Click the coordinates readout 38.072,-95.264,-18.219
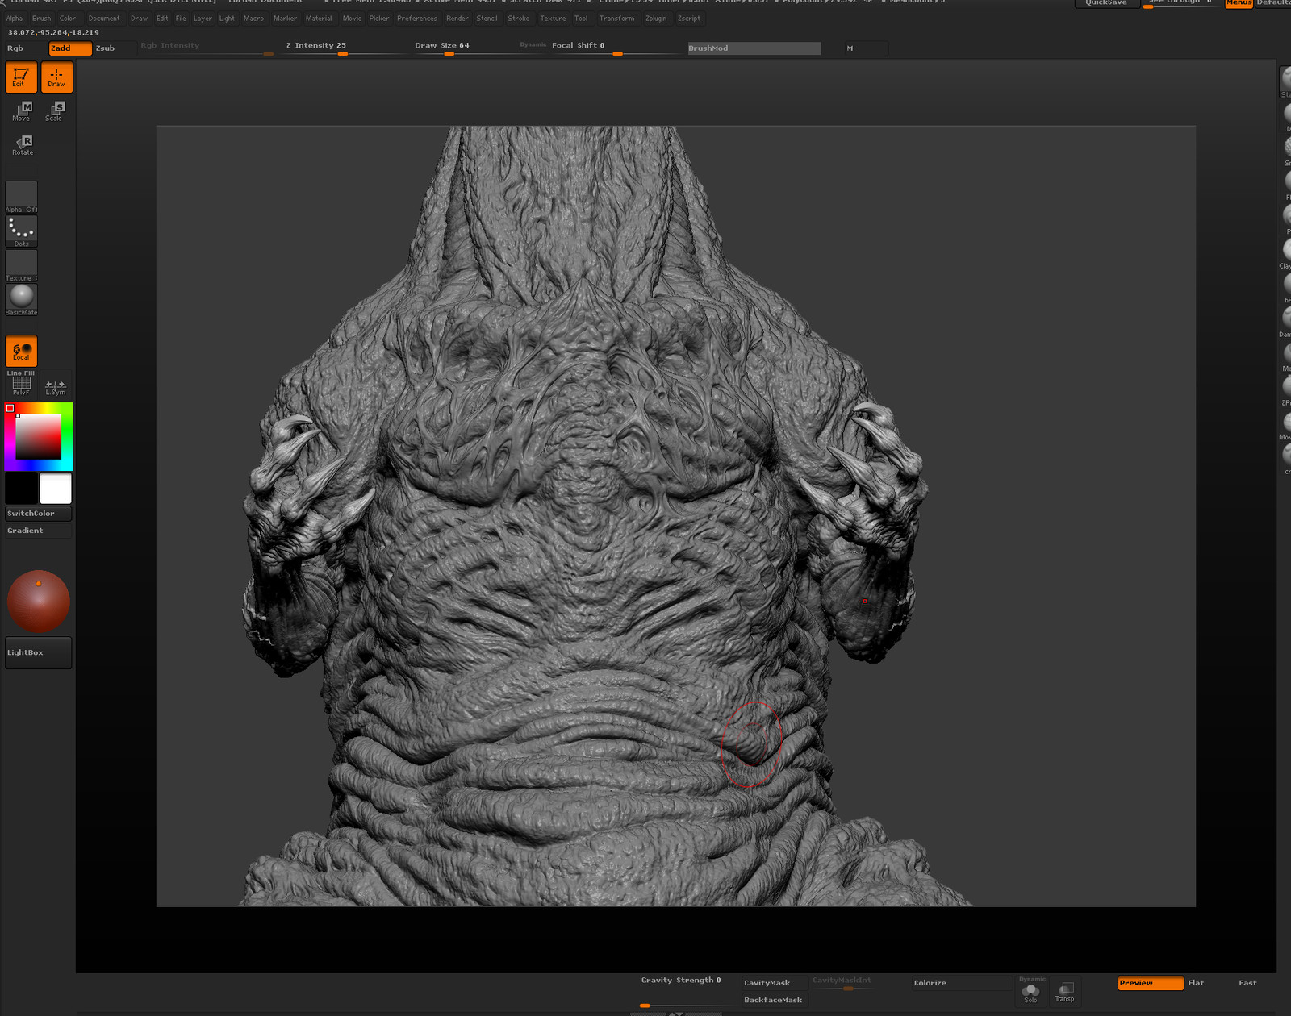This screenshot has height=1016, width=1291. pos(53,33)
